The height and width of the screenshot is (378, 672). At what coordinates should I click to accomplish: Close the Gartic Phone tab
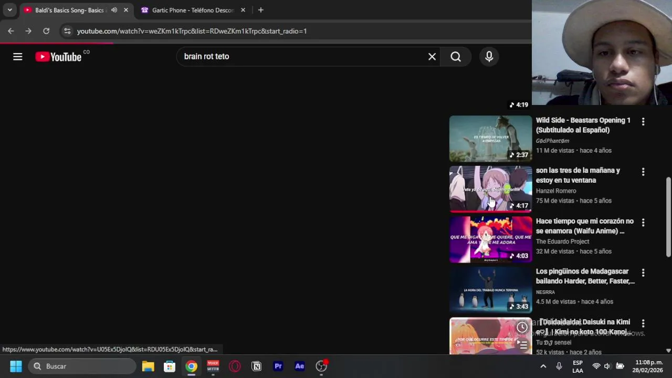pyautogui.click(x=243, y=10)
